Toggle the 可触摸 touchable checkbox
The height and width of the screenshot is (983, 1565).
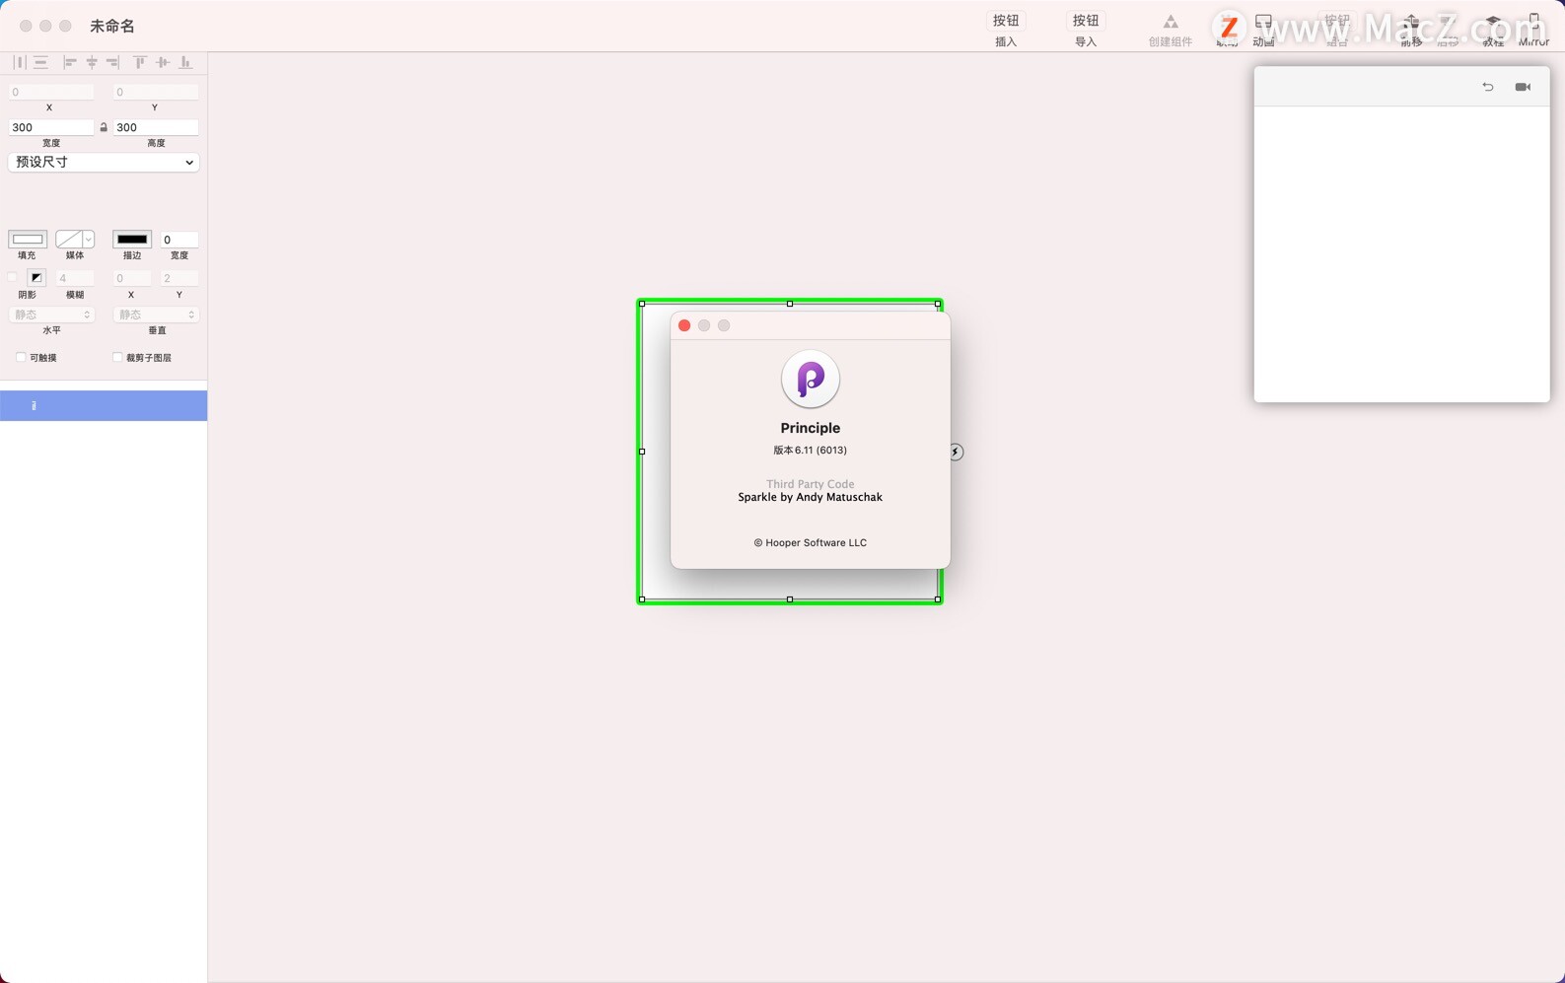(21, 357)
